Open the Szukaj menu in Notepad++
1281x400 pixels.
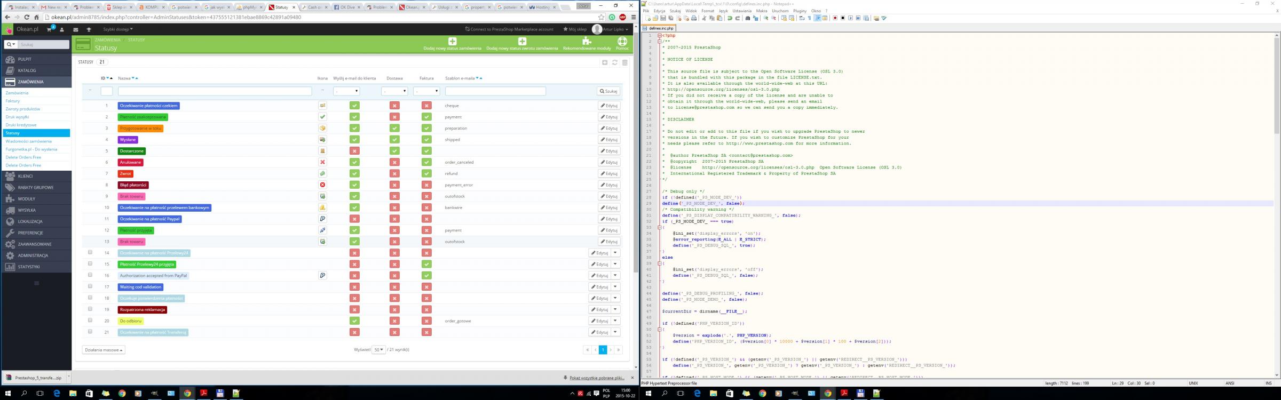click(675, 11)
